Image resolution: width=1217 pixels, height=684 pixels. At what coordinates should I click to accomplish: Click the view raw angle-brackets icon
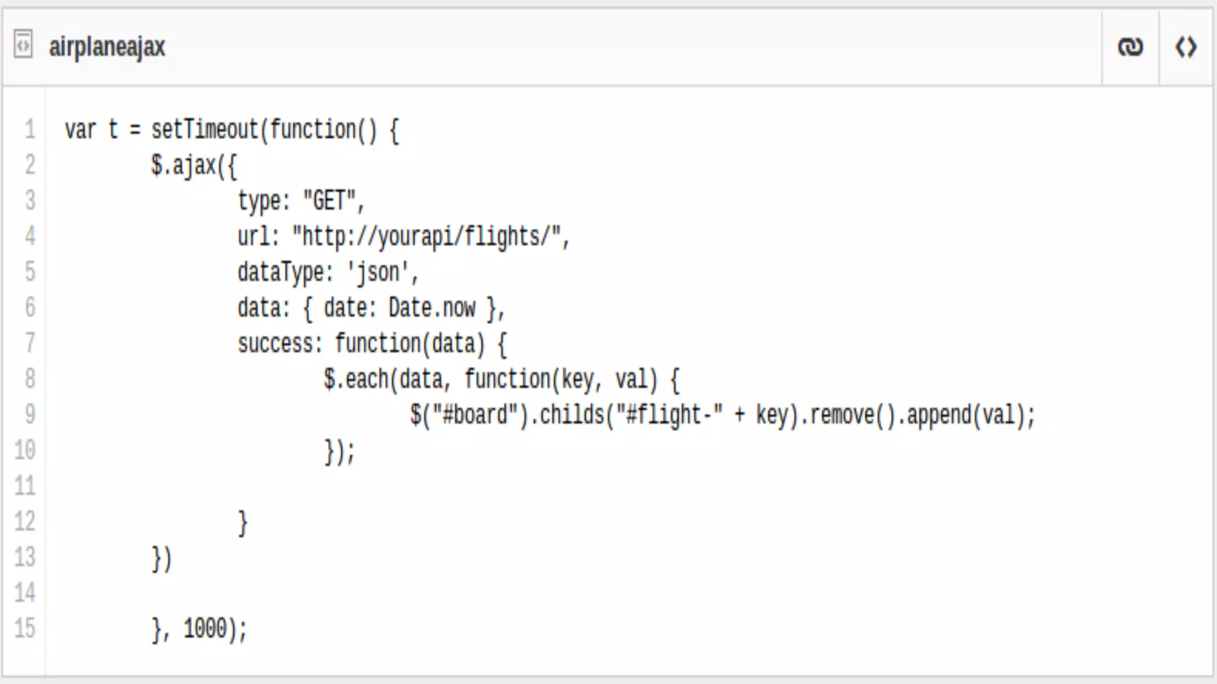tap(1186, 46)
